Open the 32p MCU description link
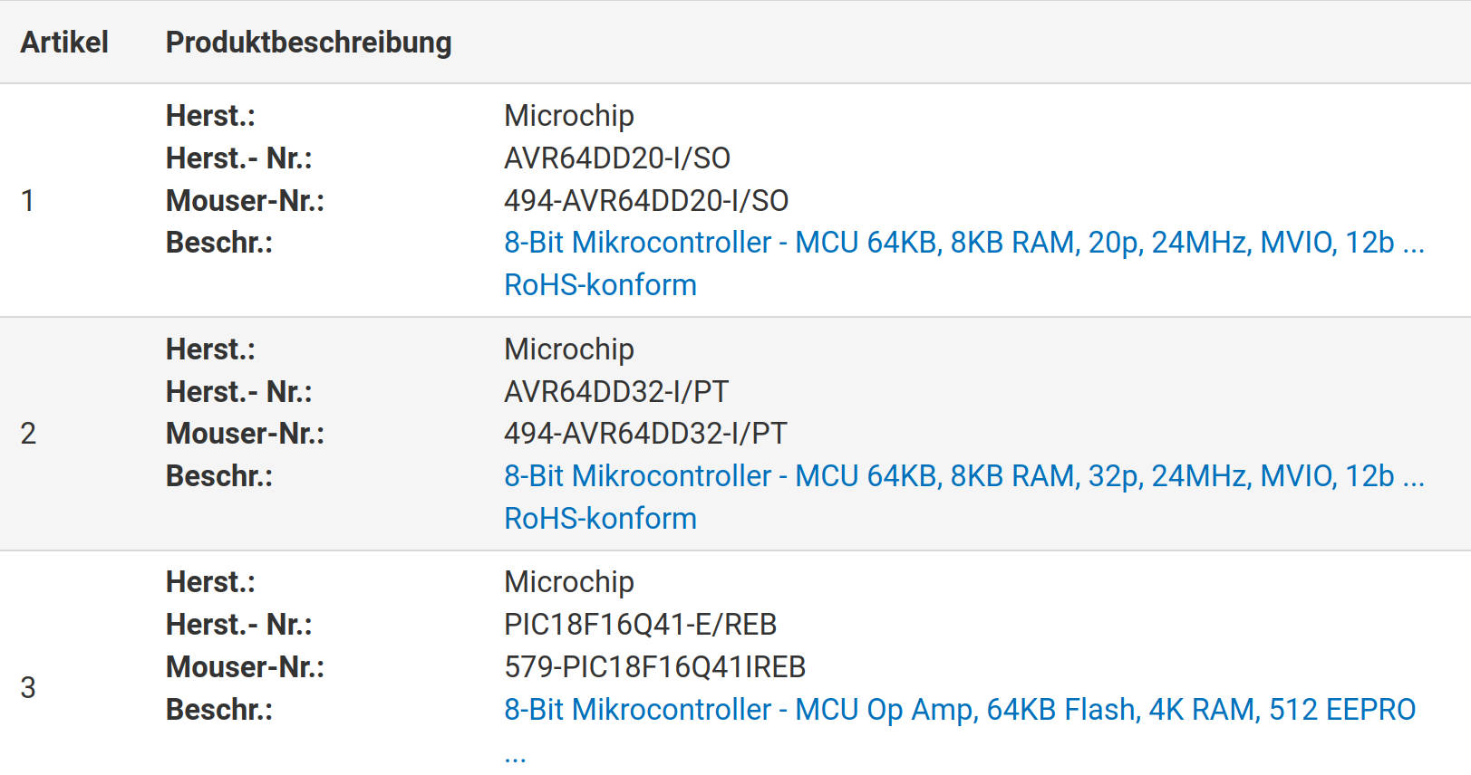The width and height of the screenshot is (1471, 775). (964, 476)
